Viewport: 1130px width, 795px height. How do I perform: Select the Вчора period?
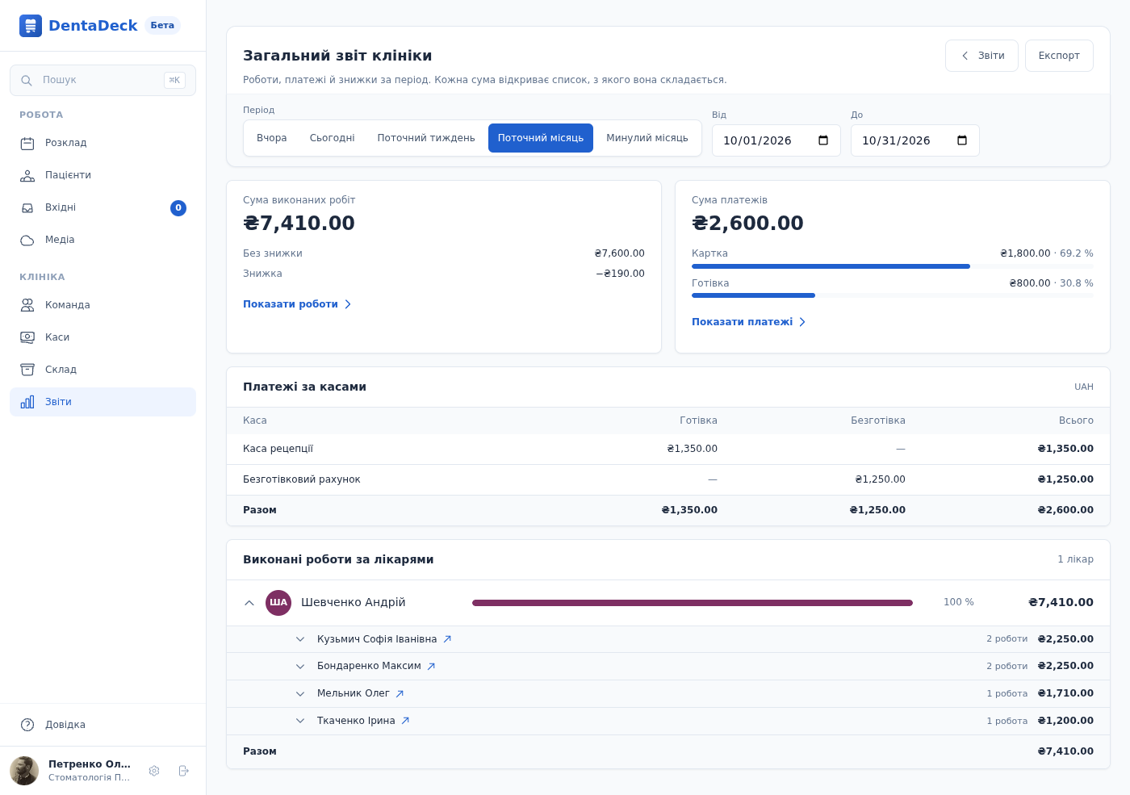(x=272, y=138)
